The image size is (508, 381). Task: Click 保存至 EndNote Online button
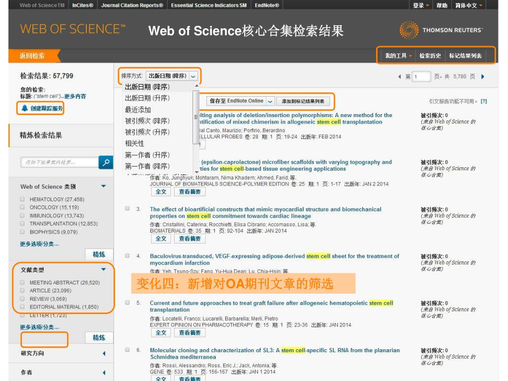[236, 101]
